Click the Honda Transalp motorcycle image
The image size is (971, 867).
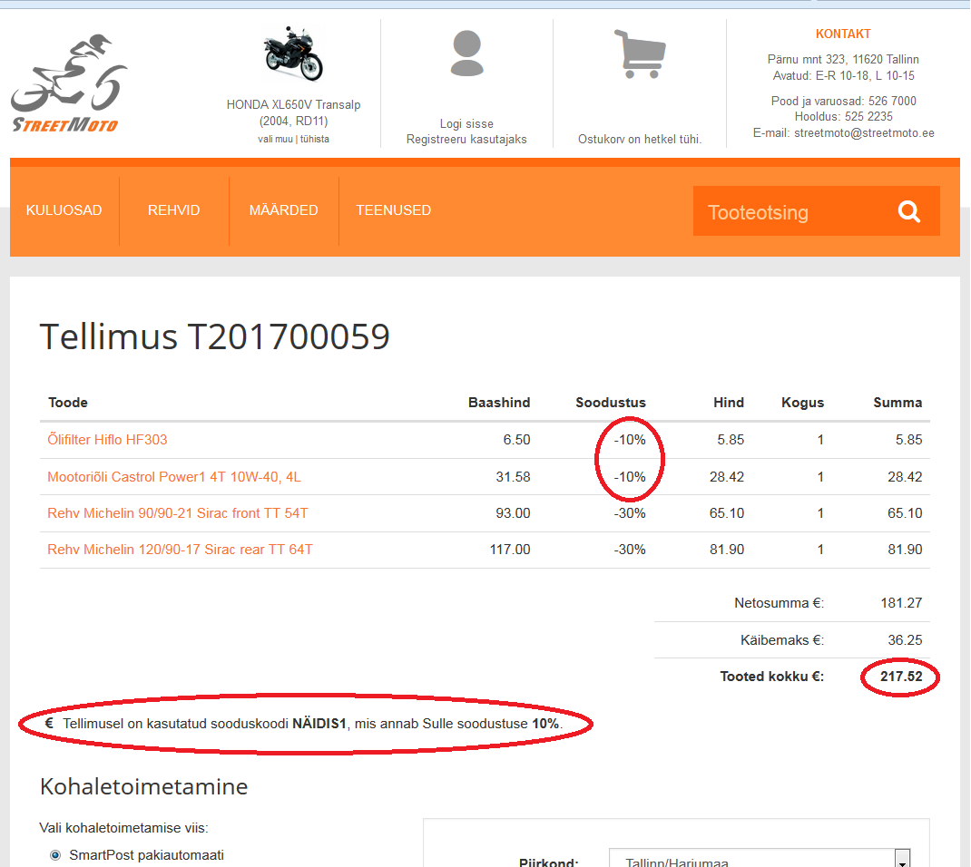coord(293,54)
